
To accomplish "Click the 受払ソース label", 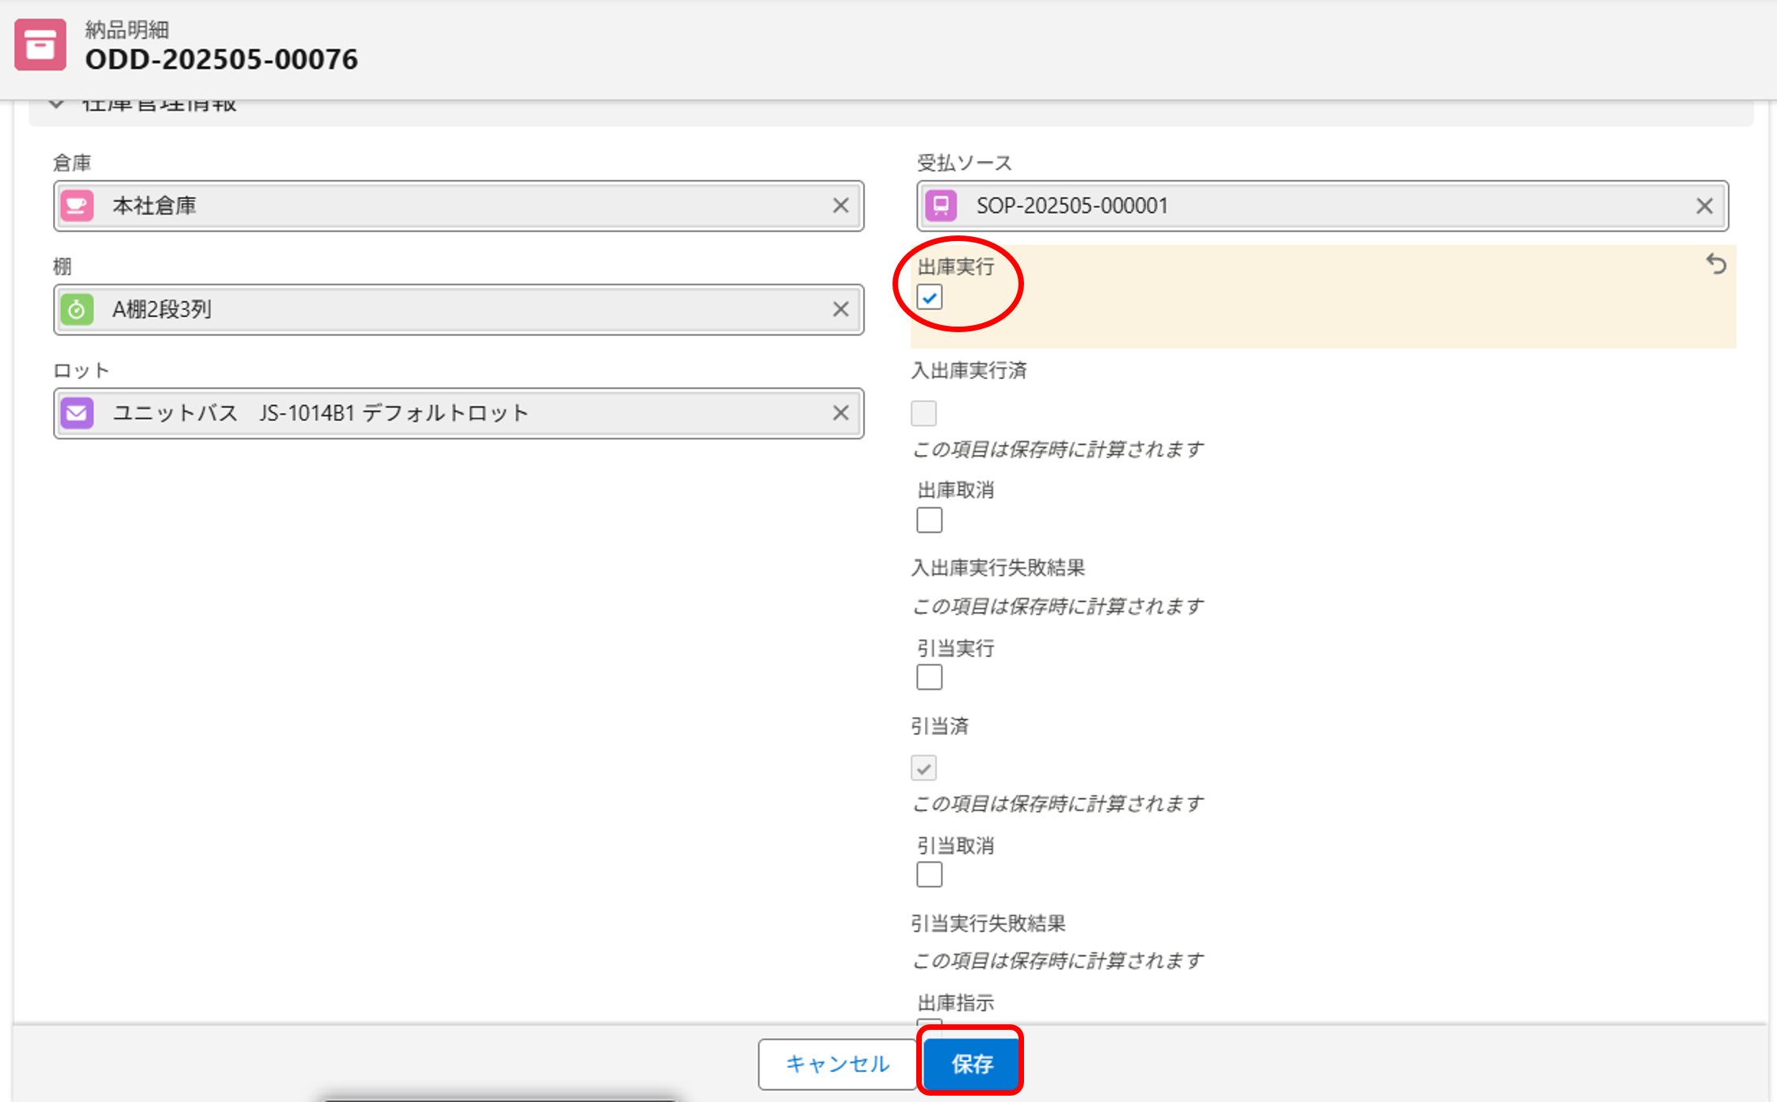I will (965, 163).
